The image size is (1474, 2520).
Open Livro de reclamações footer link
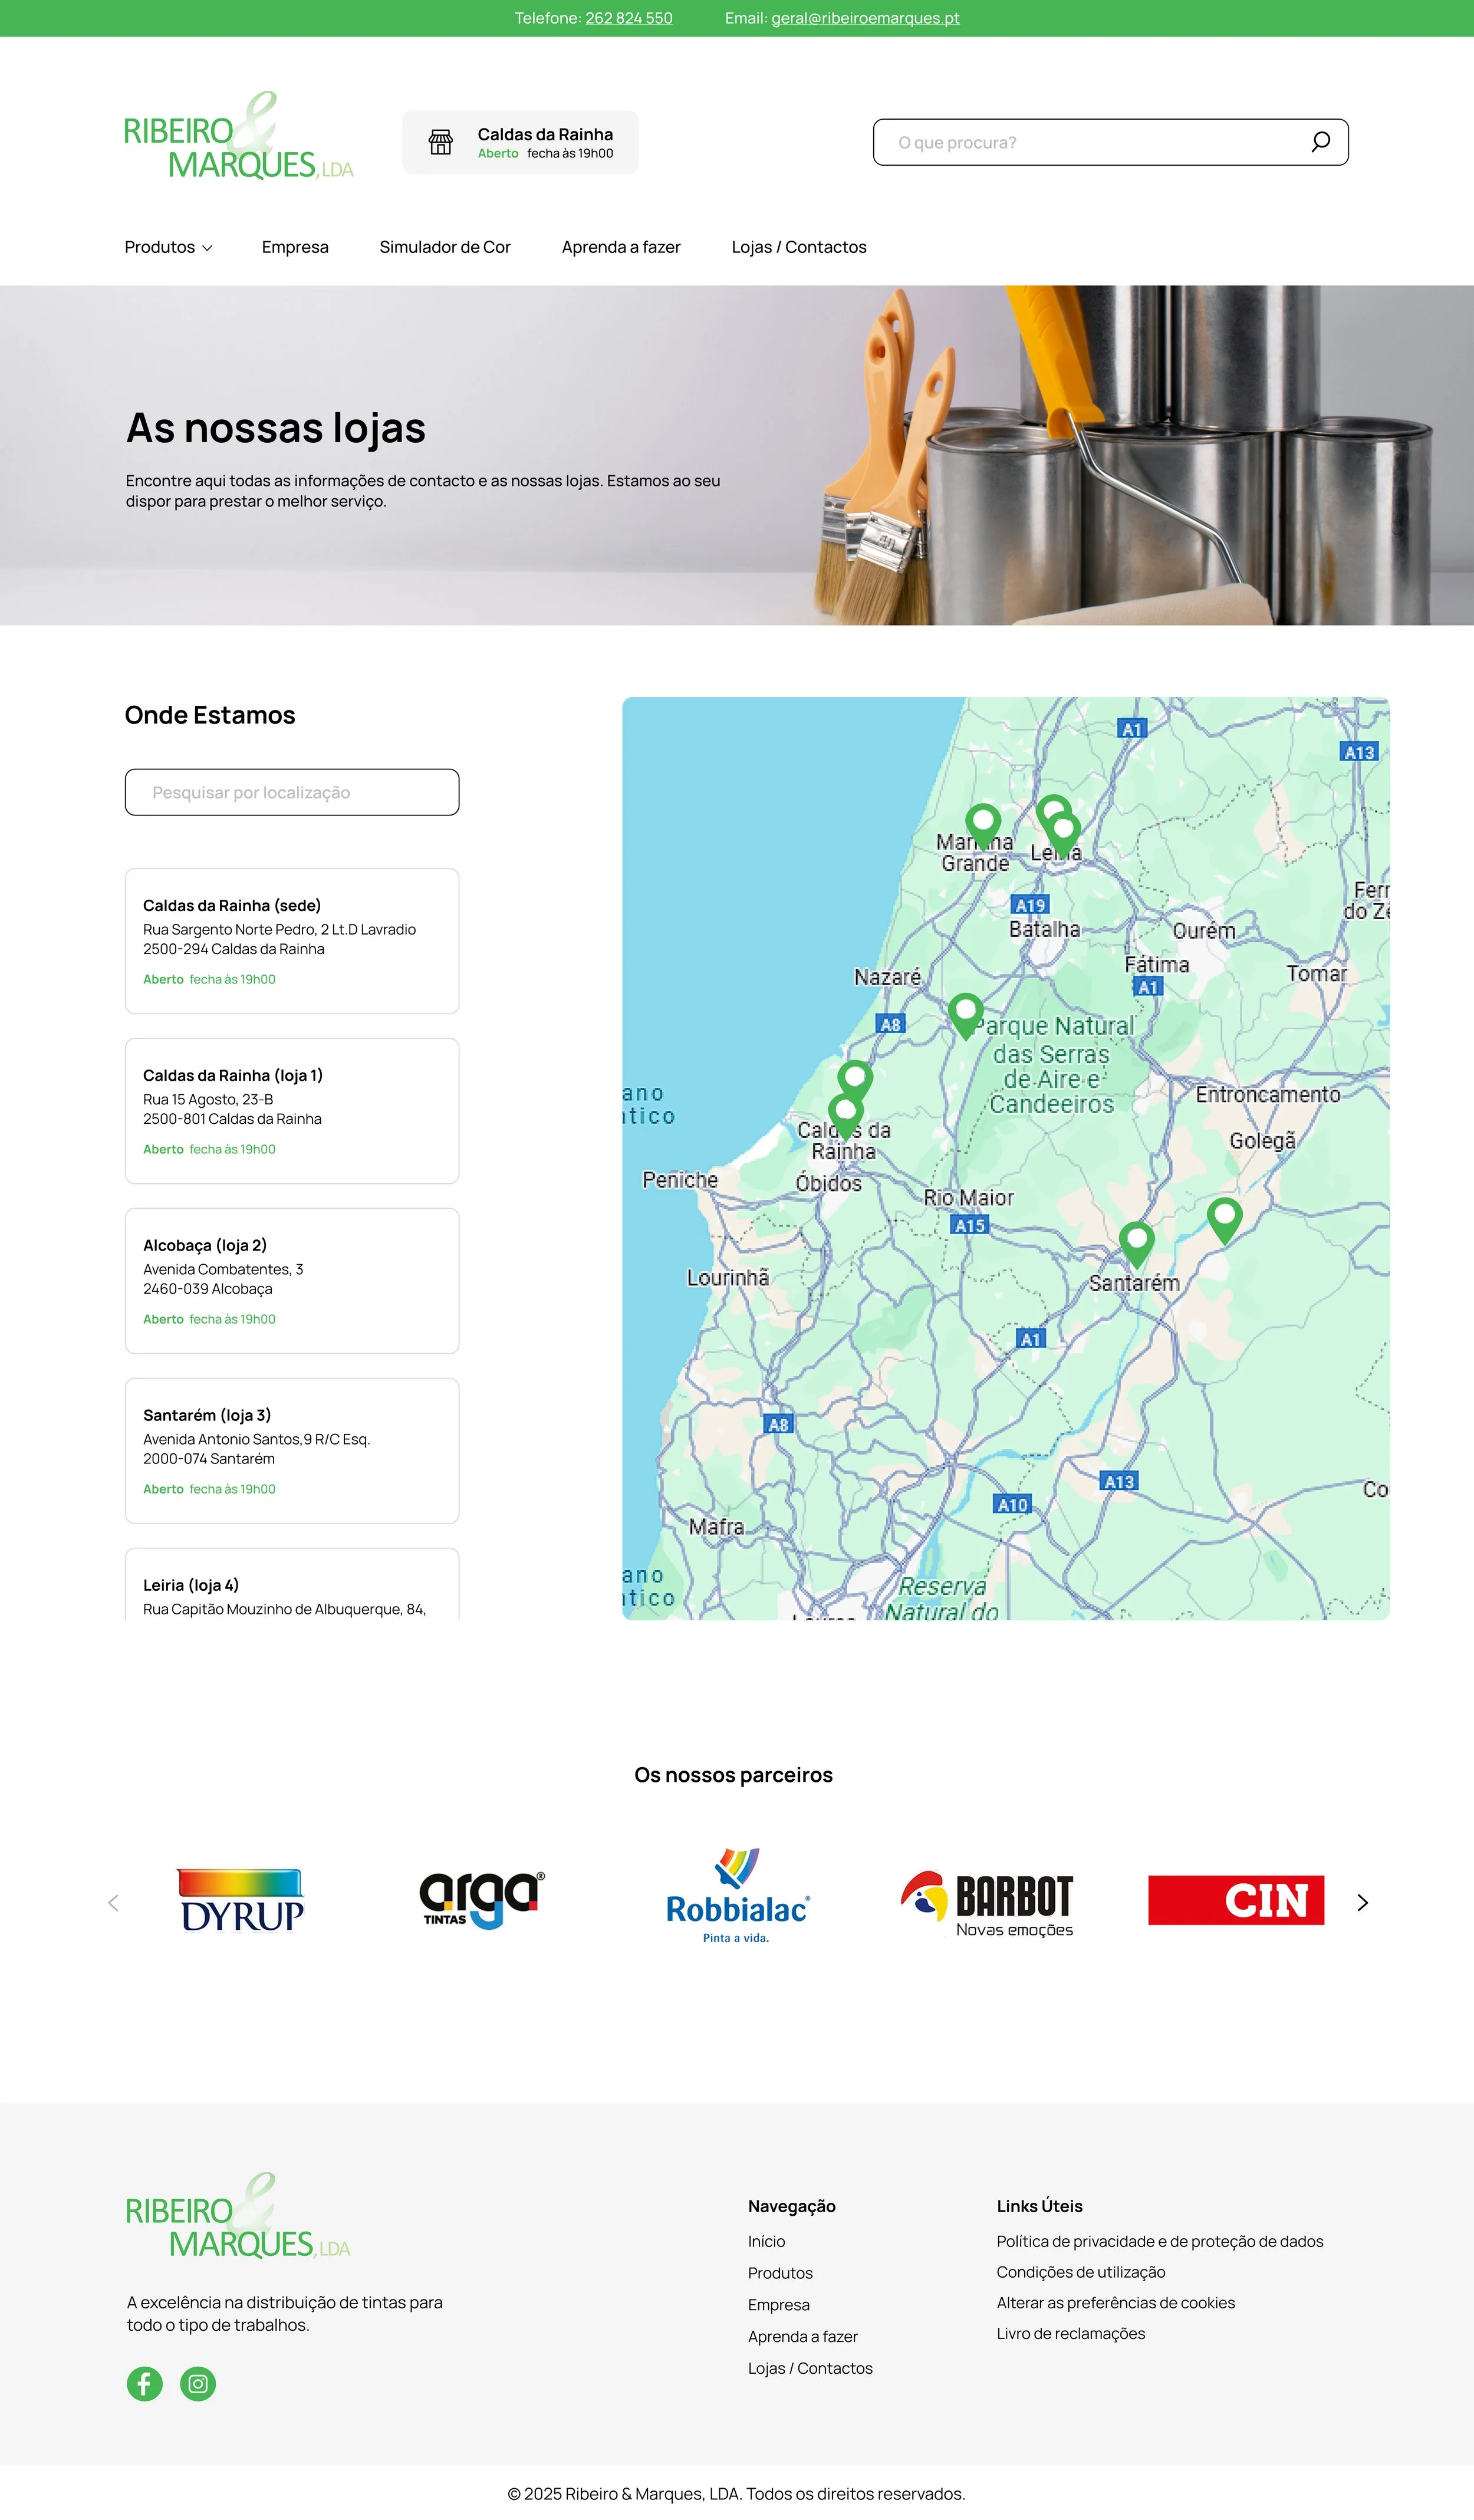point(1070,2333)
